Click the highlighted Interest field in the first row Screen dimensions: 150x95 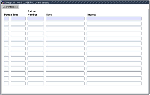tap(114, 19)
